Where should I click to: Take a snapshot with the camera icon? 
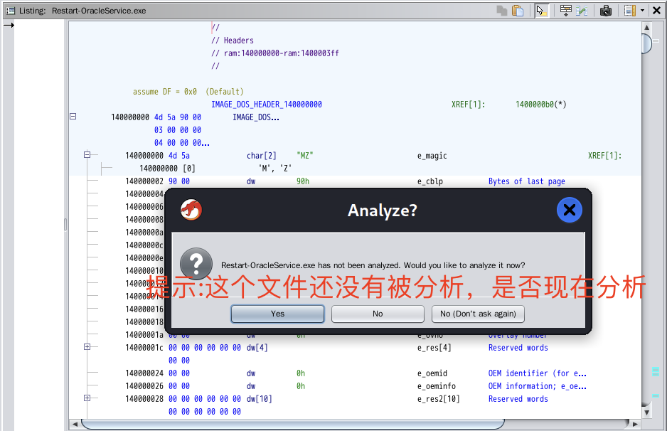click(x=606, y=11)
